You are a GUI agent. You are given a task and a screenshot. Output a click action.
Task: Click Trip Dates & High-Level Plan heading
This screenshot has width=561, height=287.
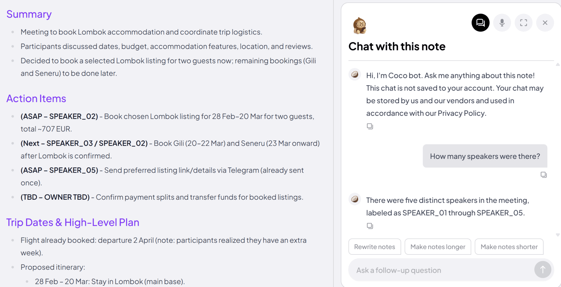click(x=73, y=223)
